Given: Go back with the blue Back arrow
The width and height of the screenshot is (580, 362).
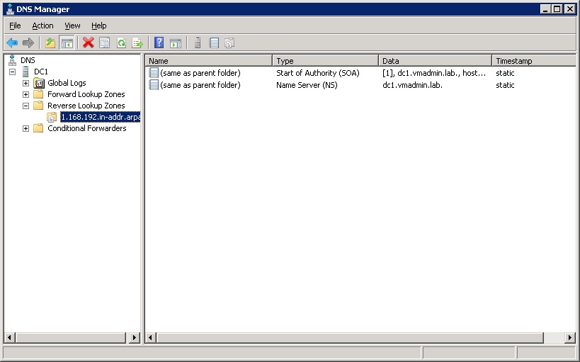Looking at the screenshot, I should (12, 43).
